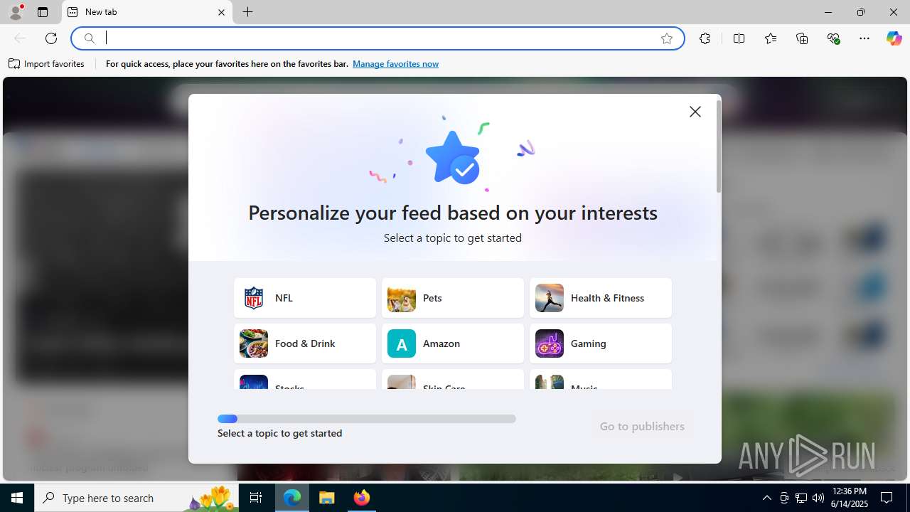The width and height of the screenshot is (910, 512).
Task: Click the Go to publishers button
Action: [642, 427]
